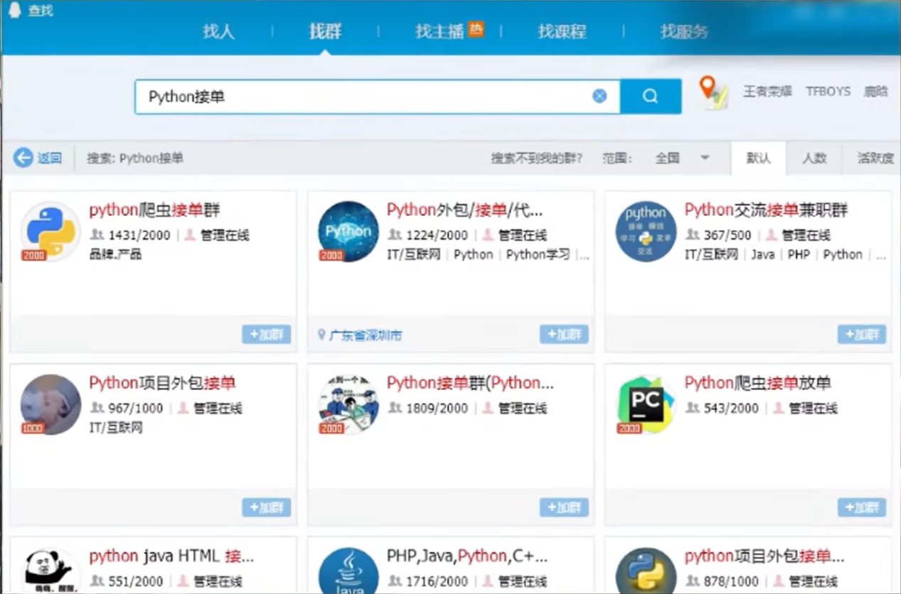Screen dimensions: 901x594
Task: Click the 搜索: Python接单 breadcrumb text
Action: click(x=135, y=158)
